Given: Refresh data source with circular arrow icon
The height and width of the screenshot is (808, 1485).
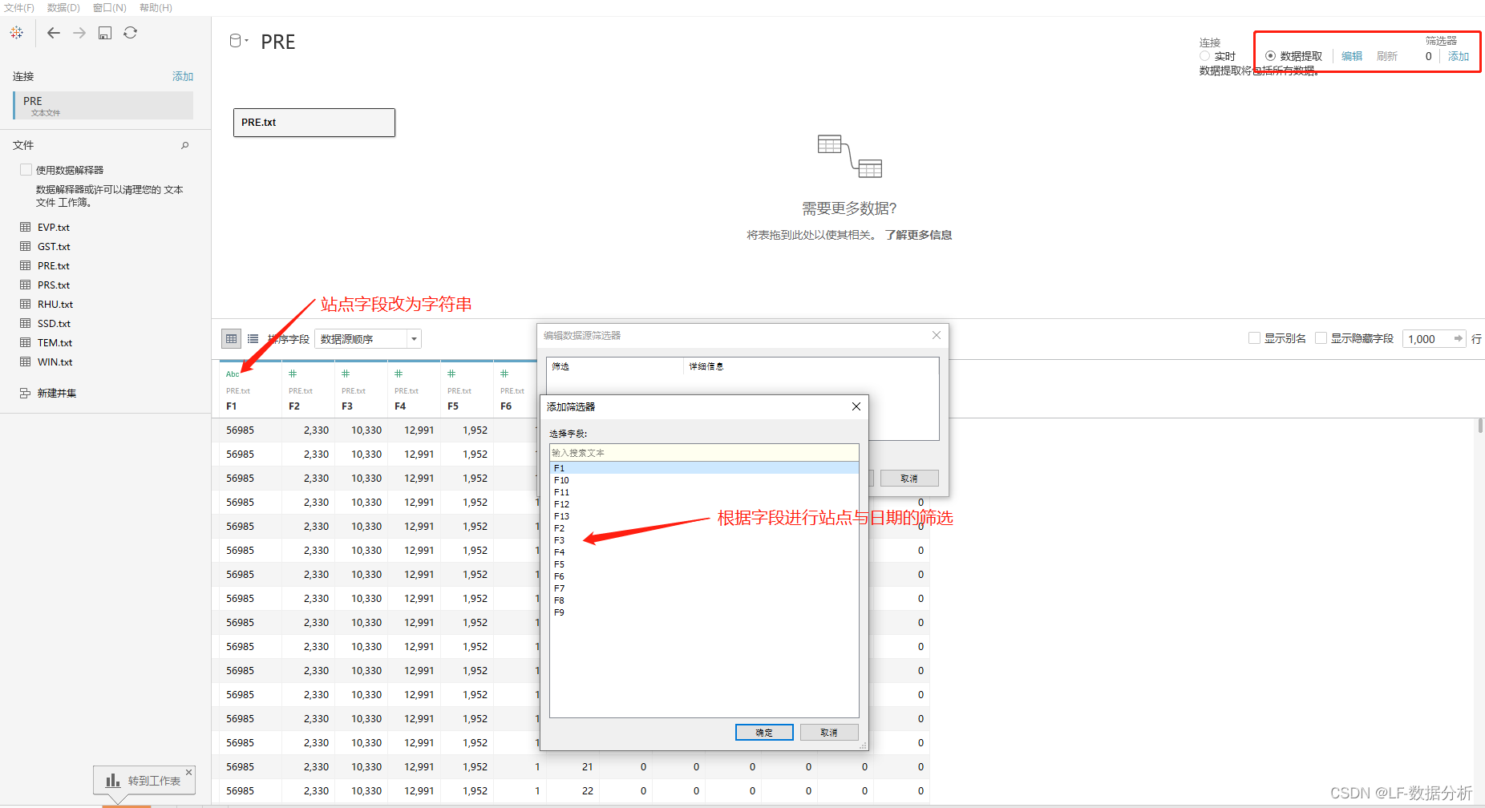Looking at the screenshot, I should coord(131,33).
